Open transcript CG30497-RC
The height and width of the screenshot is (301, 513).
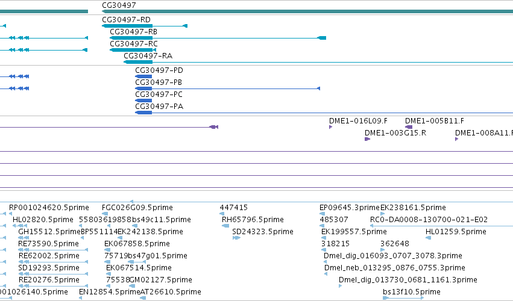134,44
